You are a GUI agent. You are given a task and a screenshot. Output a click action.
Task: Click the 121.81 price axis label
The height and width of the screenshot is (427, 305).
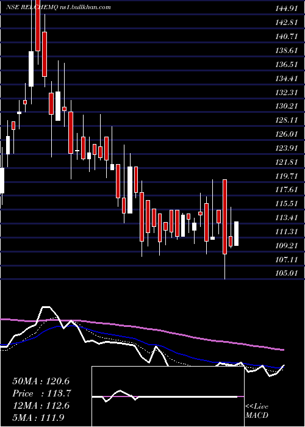coord(286,162)
